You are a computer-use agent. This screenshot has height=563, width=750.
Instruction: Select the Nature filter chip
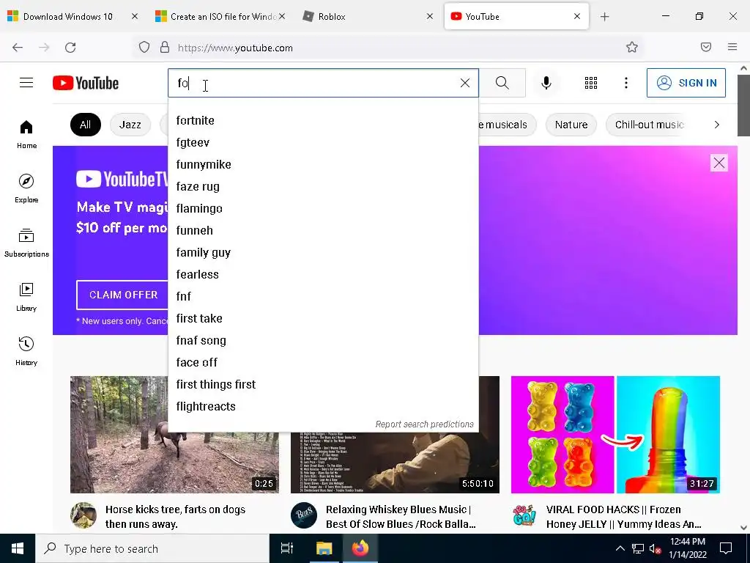tap(571, 125)
